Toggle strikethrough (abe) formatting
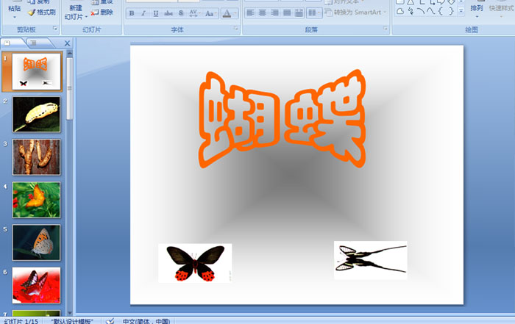Screen dimensions: 515x324 [x=168, y=13]
